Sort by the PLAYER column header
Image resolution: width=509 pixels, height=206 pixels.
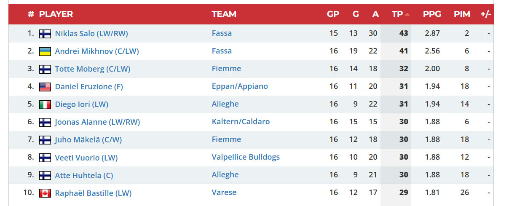coord(56,14)
